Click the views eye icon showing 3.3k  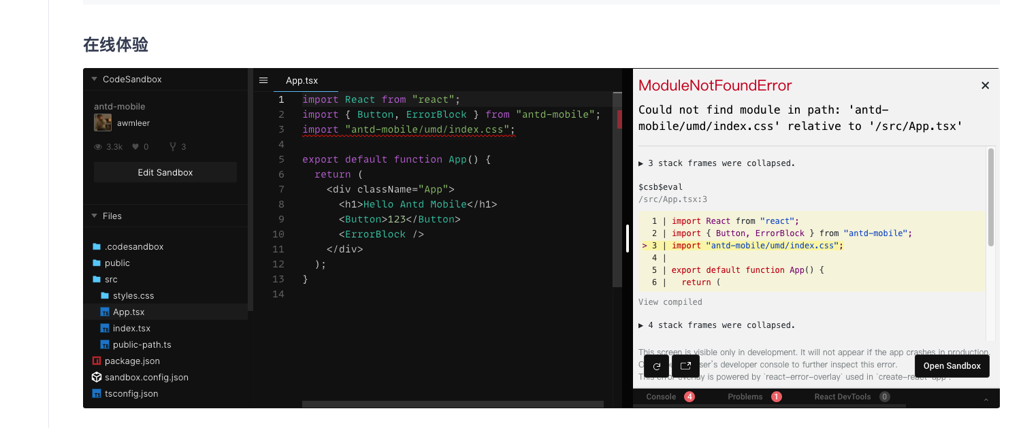coord(98,147)
